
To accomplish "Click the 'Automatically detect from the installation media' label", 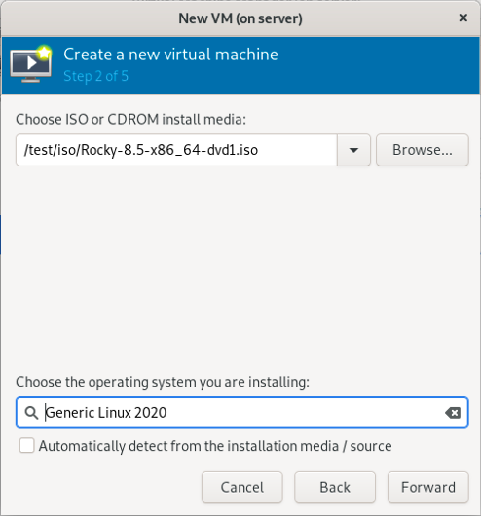I will 215,446.
